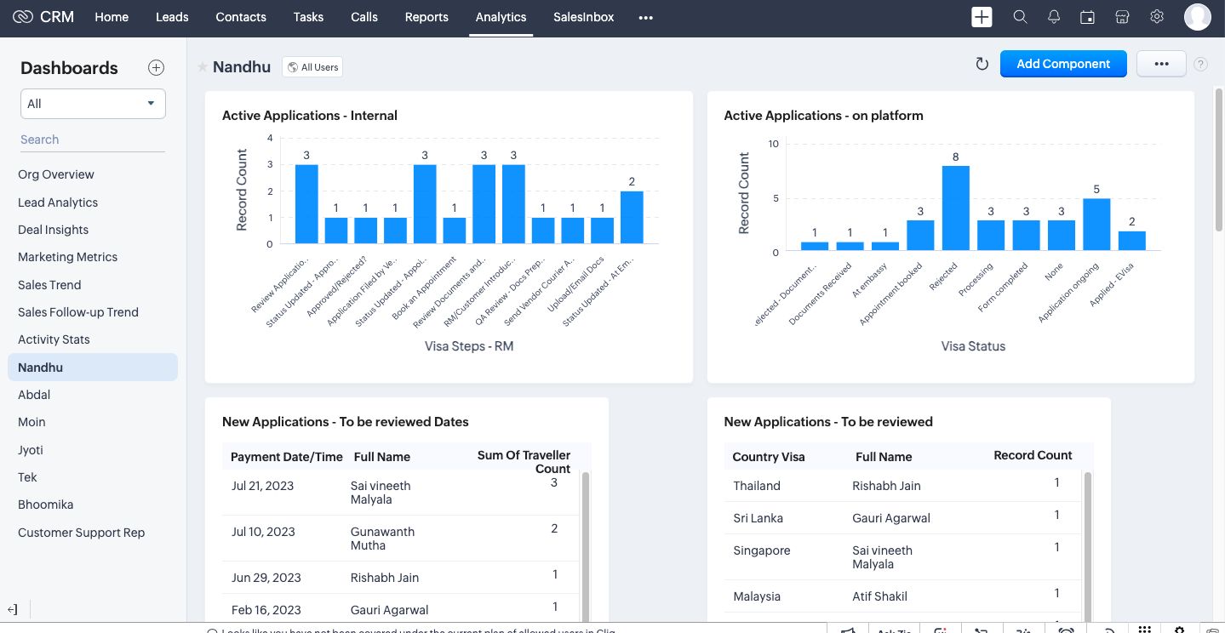Refresh the Nandhu dashboard
Viewport: 1225px width, 633px height.
[982, 64]
